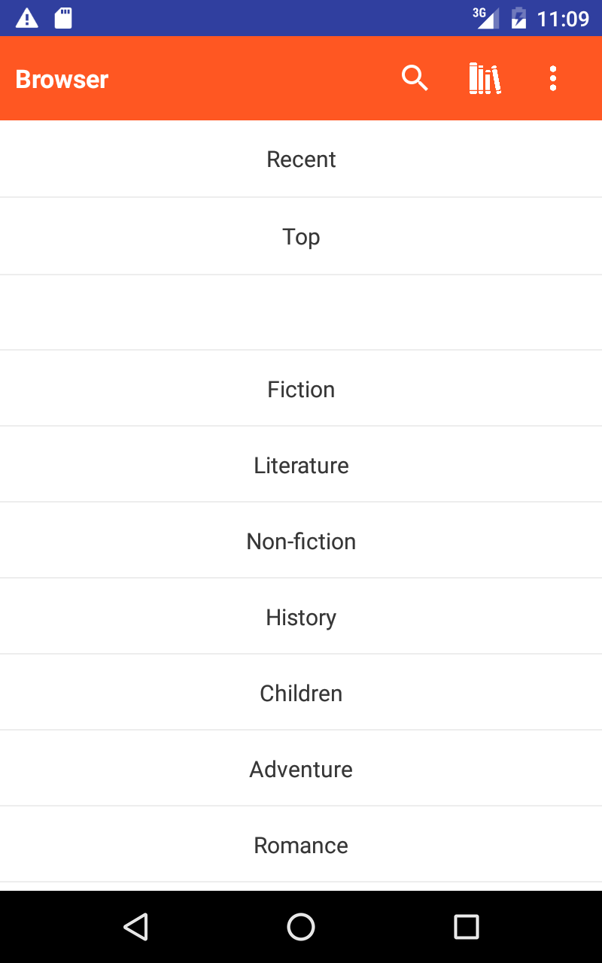The image size is (602, 963).
Task: Browse the Non-fiction category
Action: (301, 541)
